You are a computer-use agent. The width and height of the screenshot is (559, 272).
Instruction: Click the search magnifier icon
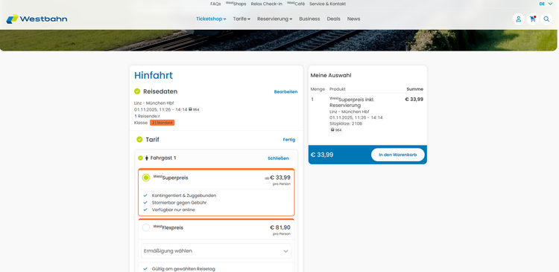546,19
